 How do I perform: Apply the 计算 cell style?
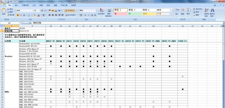163,14
